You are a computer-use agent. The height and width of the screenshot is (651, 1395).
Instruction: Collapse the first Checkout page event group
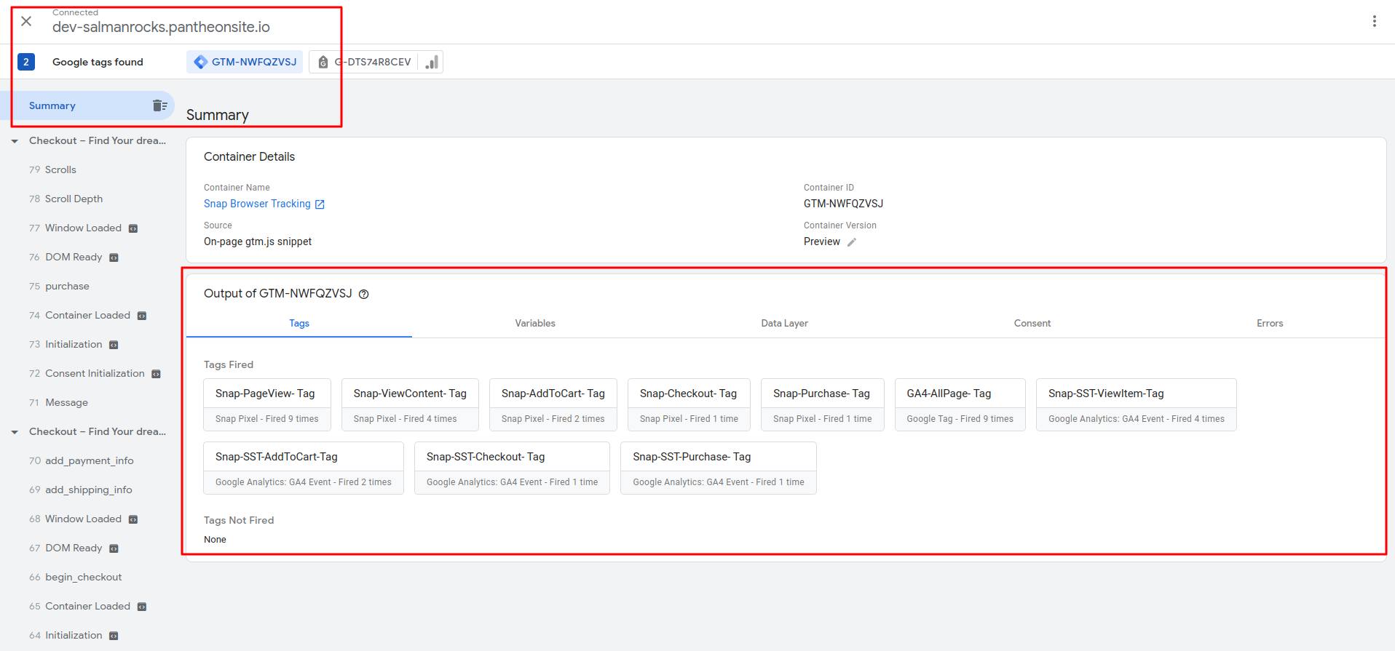coord(15,141)
